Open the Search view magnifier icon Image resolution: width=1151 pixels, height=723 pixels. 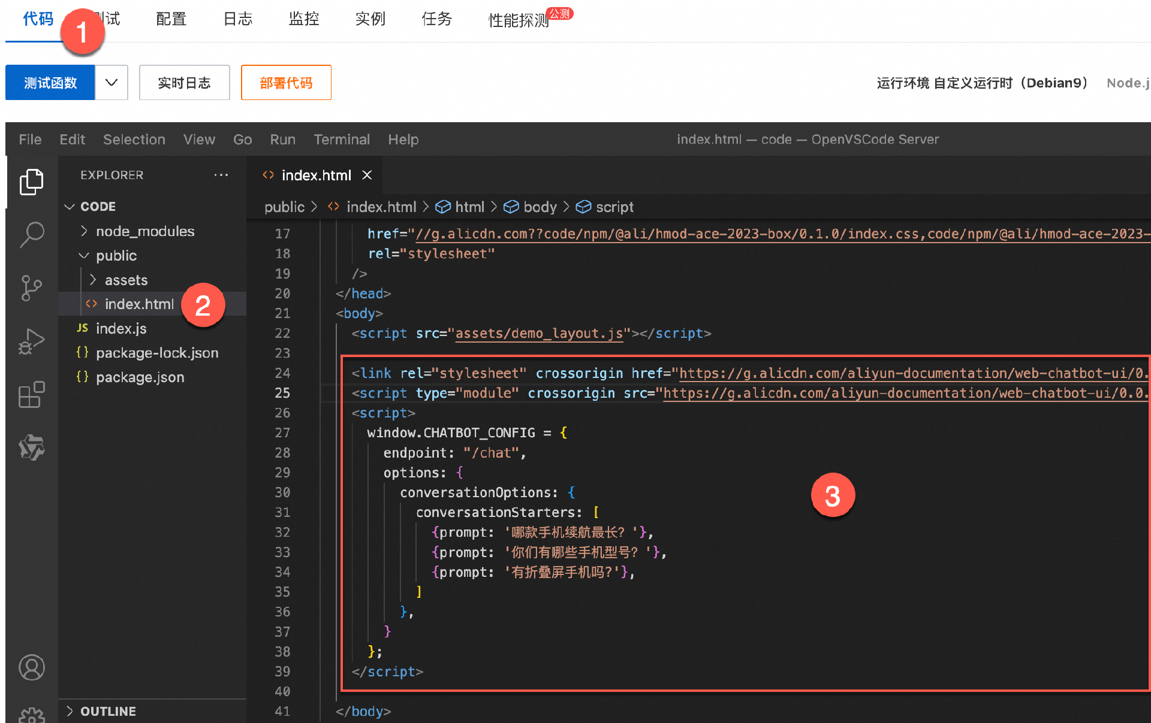(x=31, y=235)
